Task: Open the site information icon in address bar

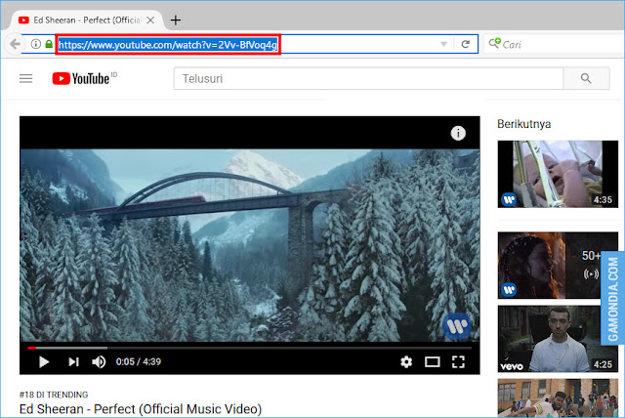Action: click(x=36, y=44)
